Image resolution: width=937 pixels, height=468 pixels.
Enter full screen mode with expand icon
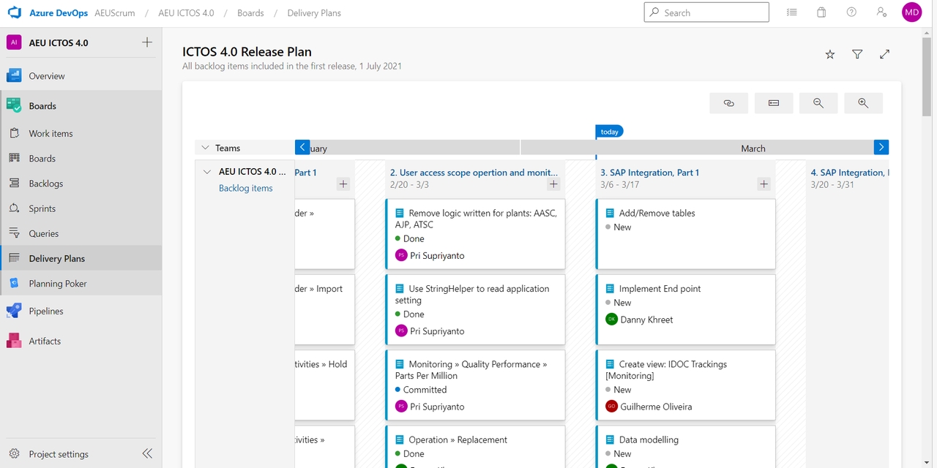tap(884, 54)
